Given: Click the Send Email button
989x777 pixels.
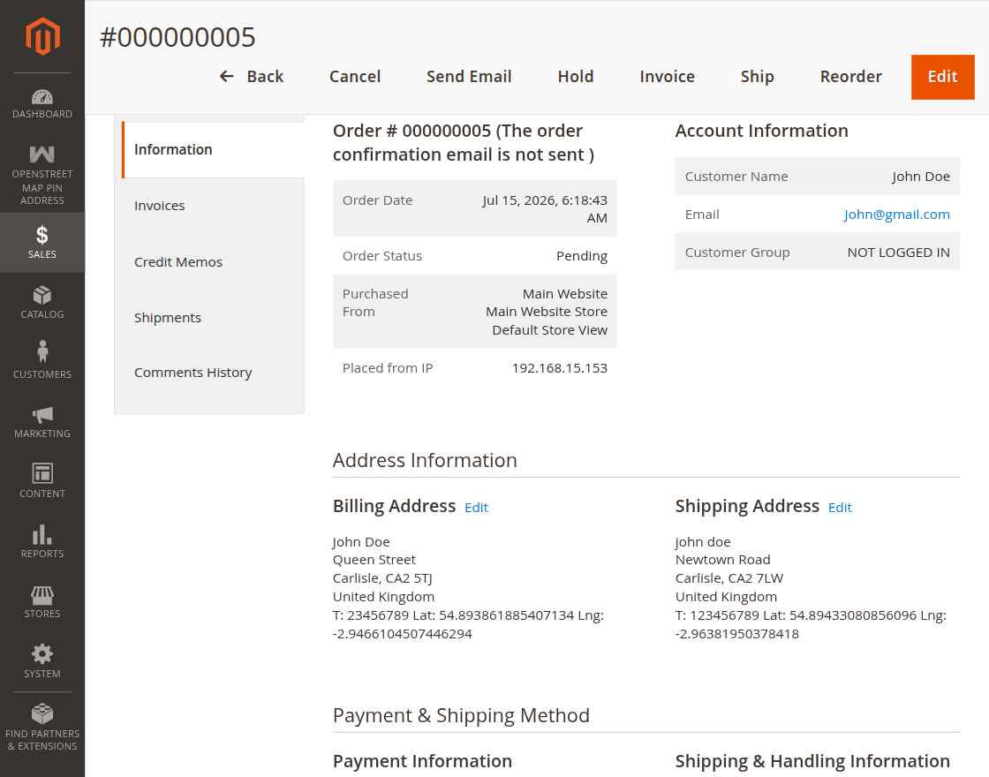Looking at the screenshot, I should [469, 76].
